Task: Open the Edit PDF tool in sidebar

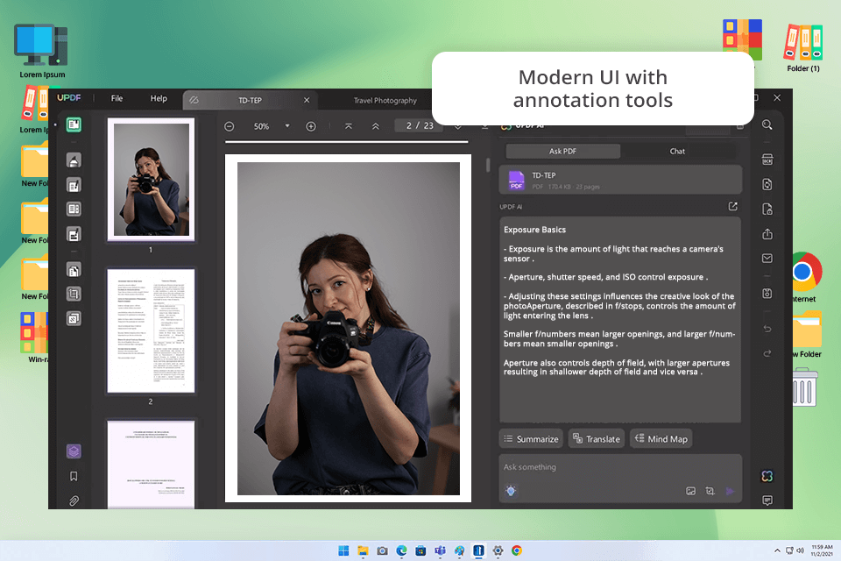Action: coord(74,185)
